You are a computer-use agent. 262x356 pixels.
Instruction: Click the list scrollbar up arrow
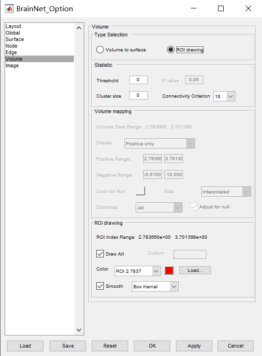click(x=79, y=28)
